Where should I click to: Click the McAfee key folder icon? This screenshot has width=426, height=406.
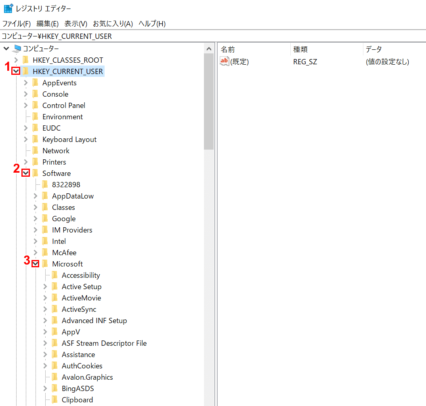pos(45,253)
